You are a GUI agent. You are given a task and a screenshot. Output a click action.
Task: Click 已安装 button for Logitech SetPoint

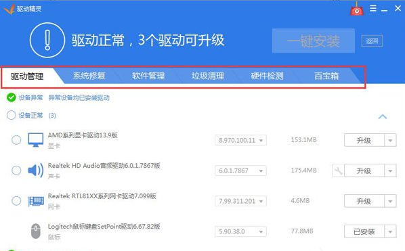click(364, 231)
